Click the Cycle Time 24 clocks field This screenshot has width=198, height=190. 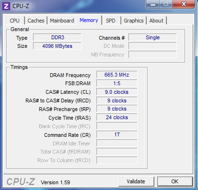point(117,117)
